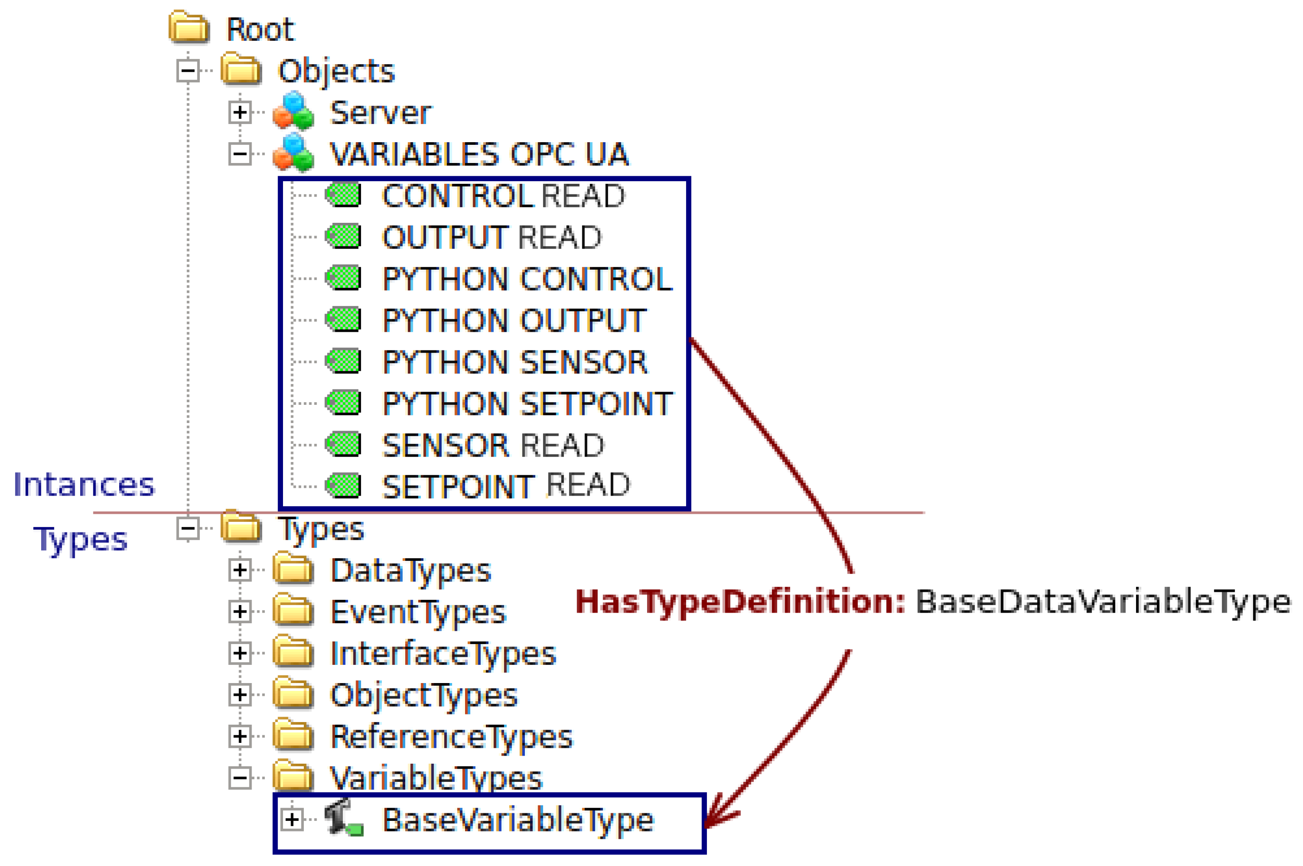This screenshot has width=1303, height=866.
Task: Collapse the Types folder node
Action: pyautogui.click(x=188, y=528)
